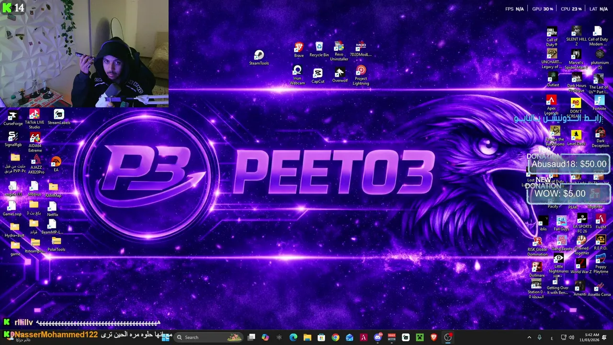Viewport: 613px width, 345px height.
Task: Launch SignalRgb
Action: pyautogui.click(x=13, y=140)
